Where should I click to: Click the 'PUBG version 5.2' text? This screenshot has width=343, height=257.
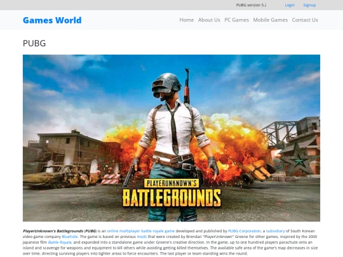pyautogui.click(x=251, y=5)
